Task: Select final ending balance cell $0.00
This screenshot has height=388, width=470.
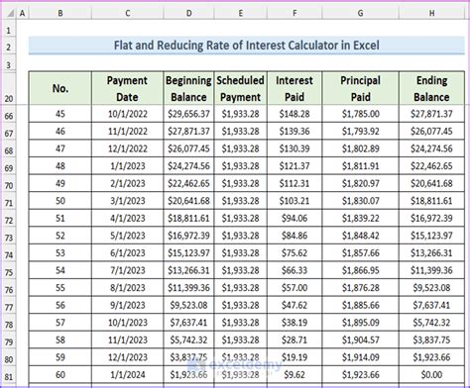Action: coord(431,375)
